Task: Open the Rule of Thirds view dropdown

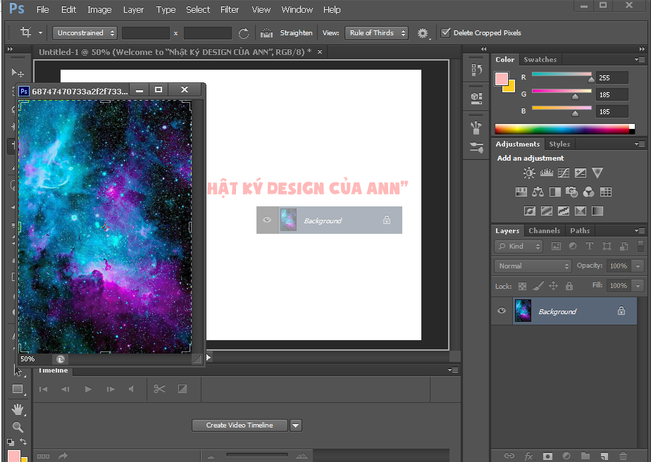Action: 376,32
